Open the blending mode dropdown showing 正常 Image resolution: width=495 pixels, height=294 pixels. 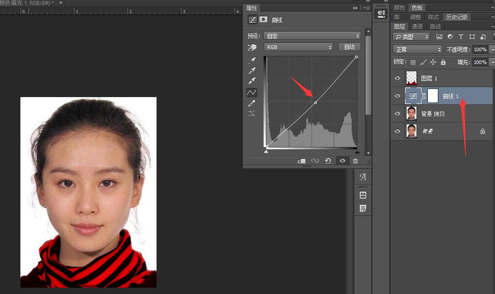(417, 49)
